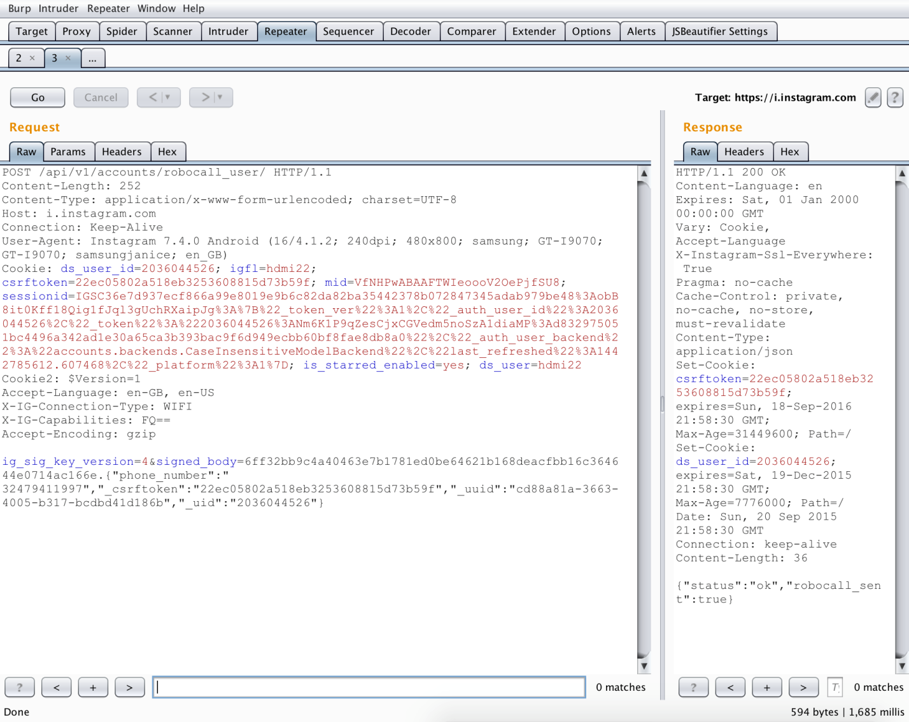Open the previous request history dropdown

pyautogui.click(x=167, y=97)
